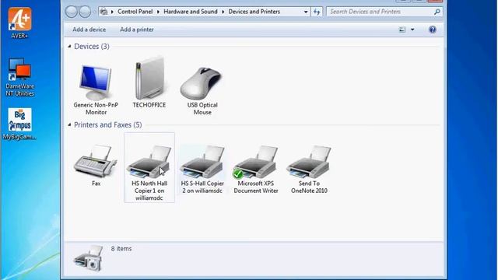Click the Printers and Faxes (5) header text
Screen dimensions: 498x280
pos(108,124)
